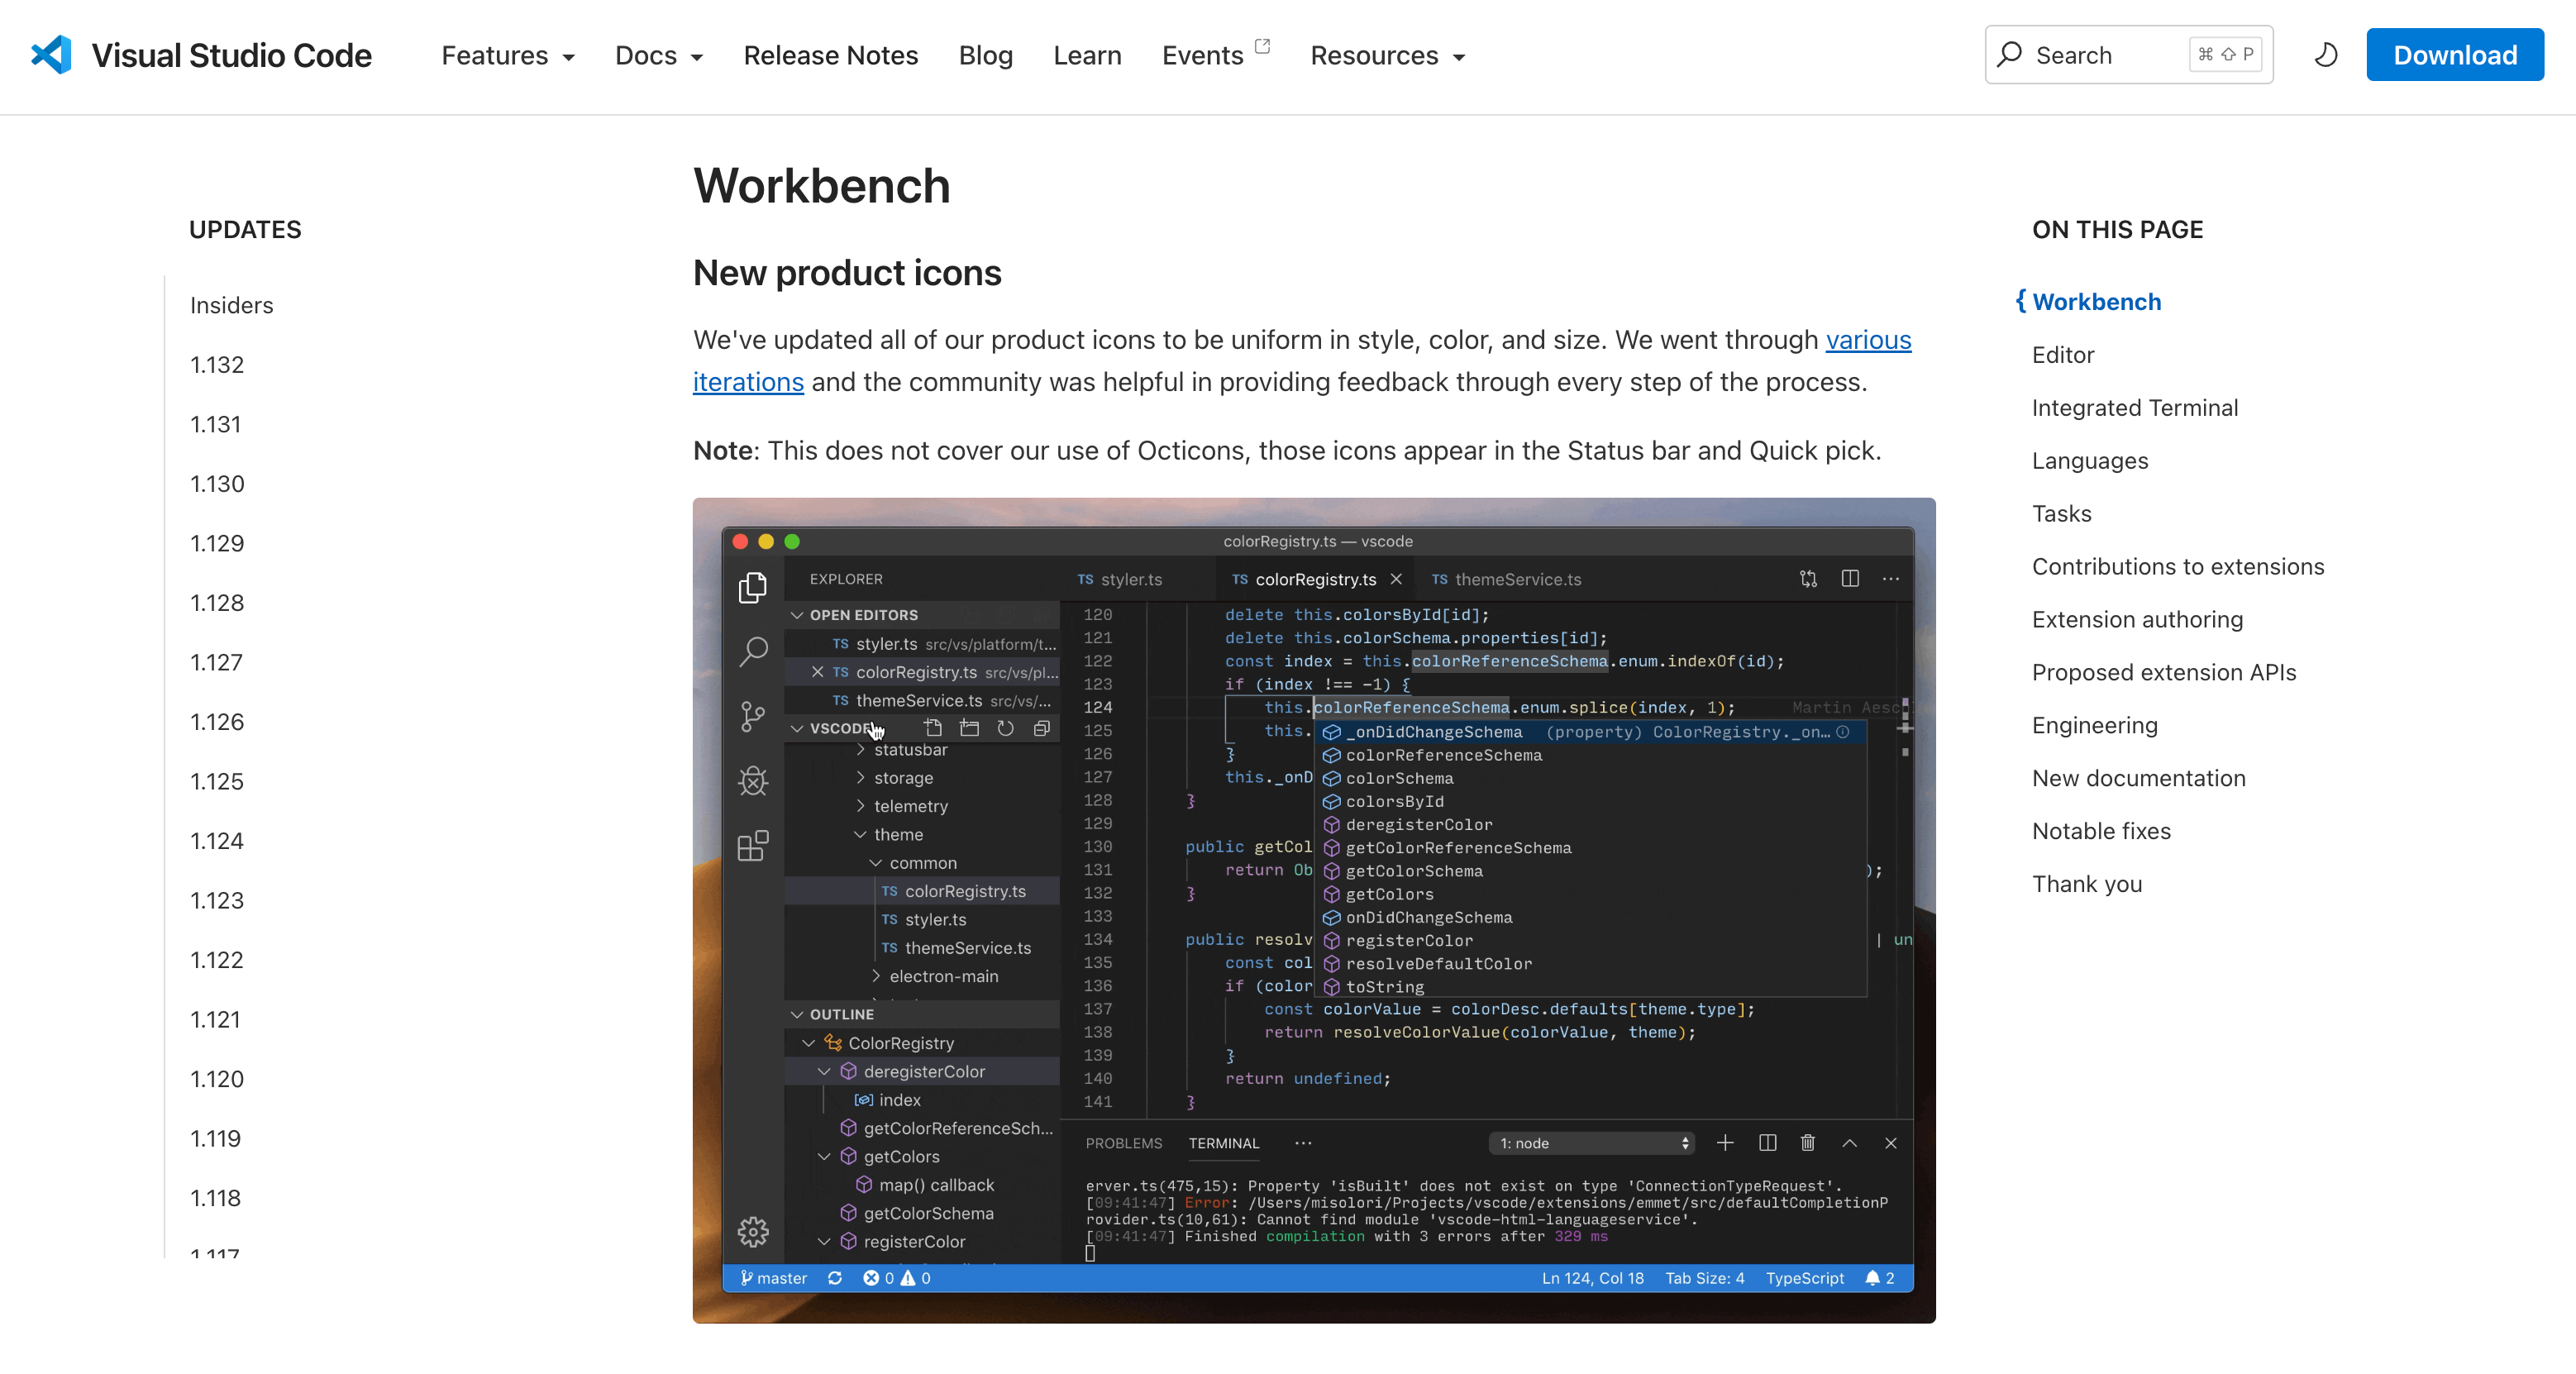This screenshot has height=1374, width=2576.
Task: Click the Explorer files icon in activity bar
Action: coord(753,587)
